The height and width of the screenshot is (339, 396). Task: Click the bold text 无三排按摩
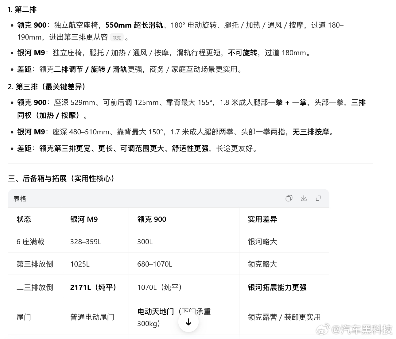point(311,132)
